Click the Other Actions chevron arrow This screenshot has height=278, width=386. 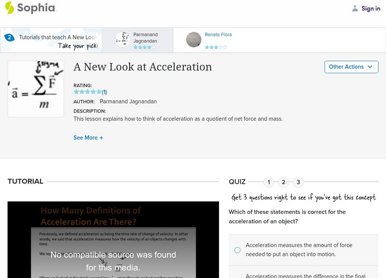(x=370, y=67)
